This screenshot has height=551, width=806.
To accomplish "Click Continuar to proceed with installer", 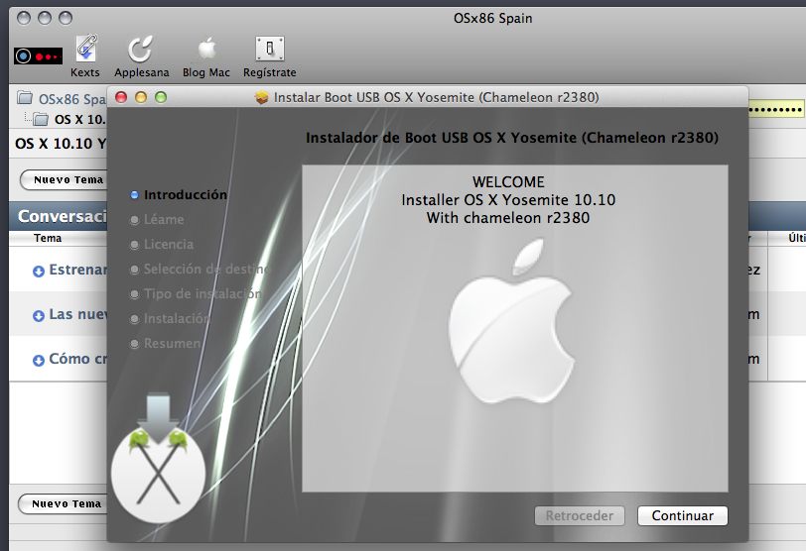I will coord(682,515).
